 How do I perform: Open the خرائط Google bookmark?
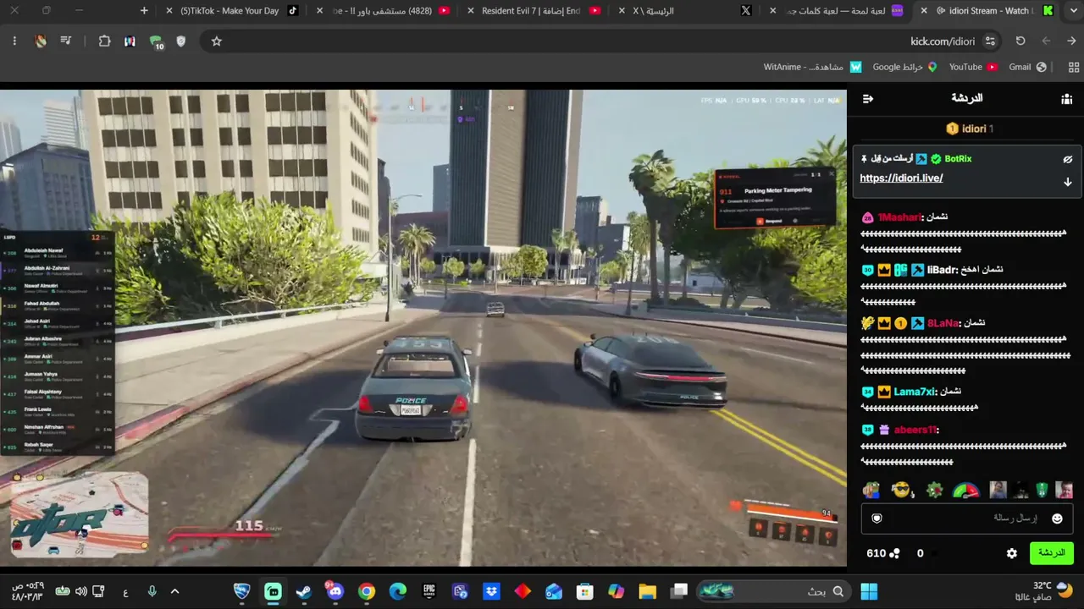point(904,67)
